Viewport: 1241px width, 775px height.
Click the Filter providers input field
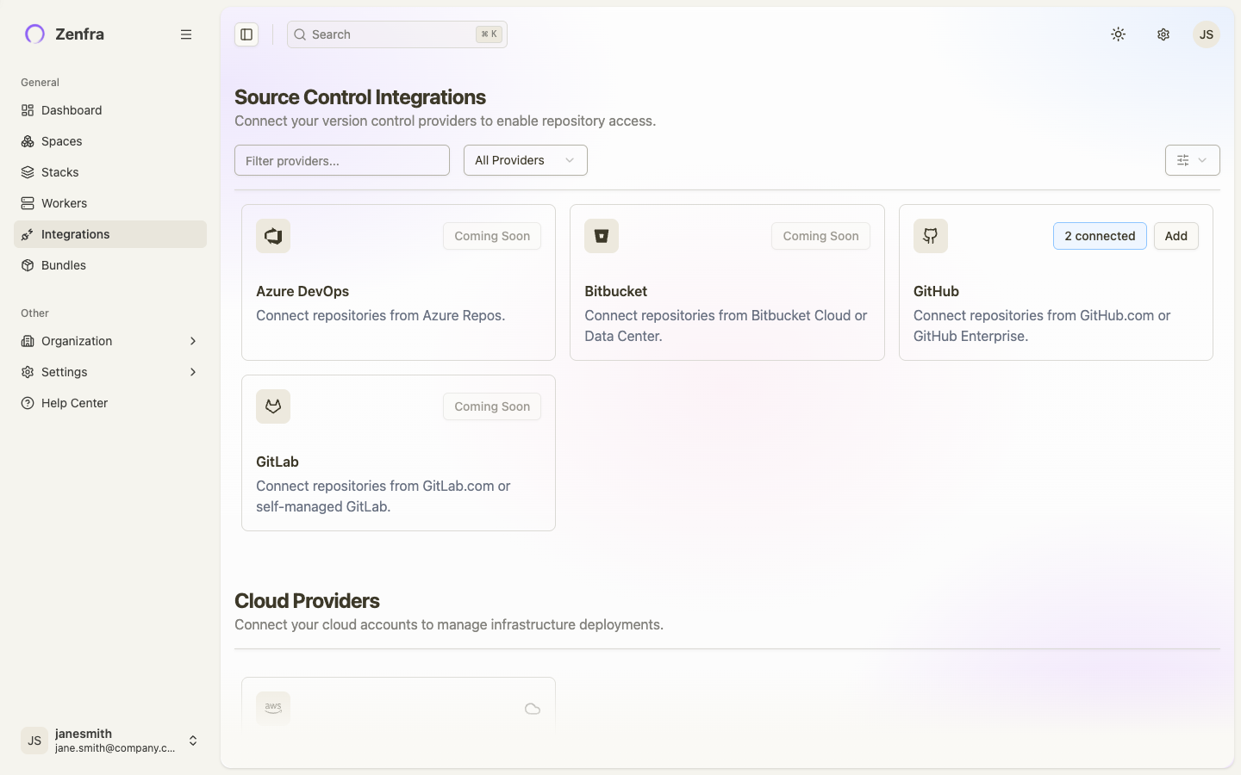click(x=341, y=160)
